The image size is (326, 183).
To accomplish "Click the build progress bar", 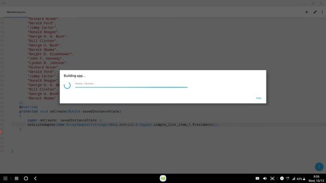I will tap(131, 87).
